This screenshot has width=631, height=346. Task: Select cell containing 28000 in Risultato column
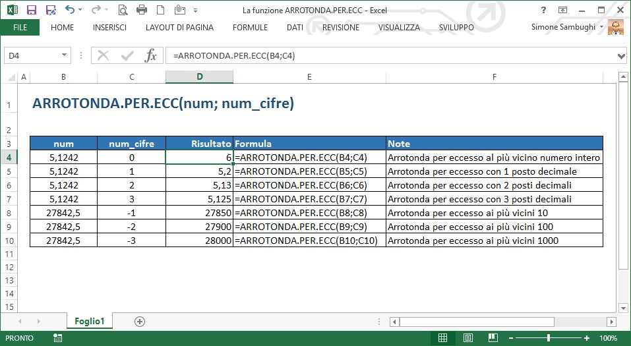pyautogui.click(x=199, y=241)
